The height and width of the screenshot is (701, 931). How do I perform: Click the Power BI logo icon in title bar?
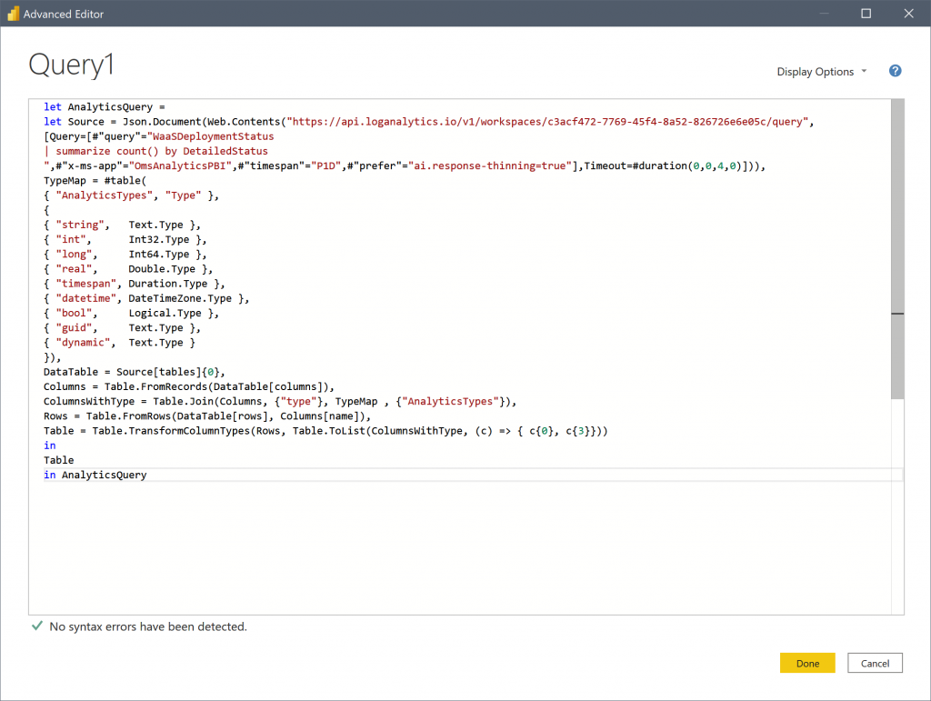tap(13, 13)
